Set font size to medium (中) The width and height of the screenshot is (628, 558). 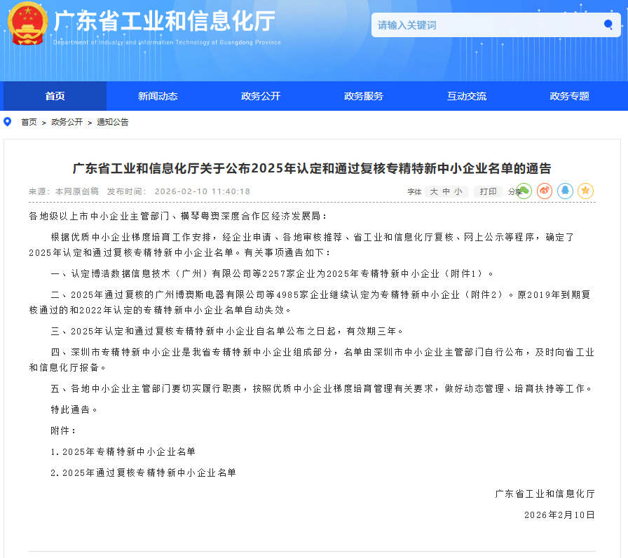pos(446,191)
